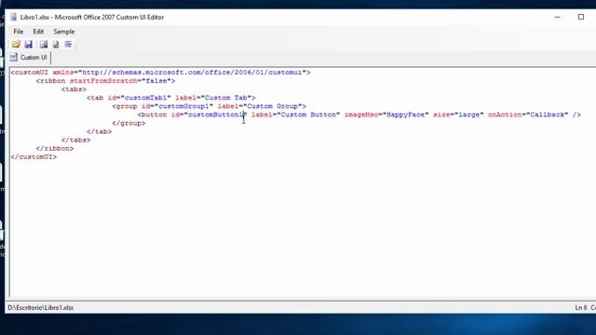The image size is (596, 335).
Task: Click the imageMso attribute name
Action: [361, 114]
